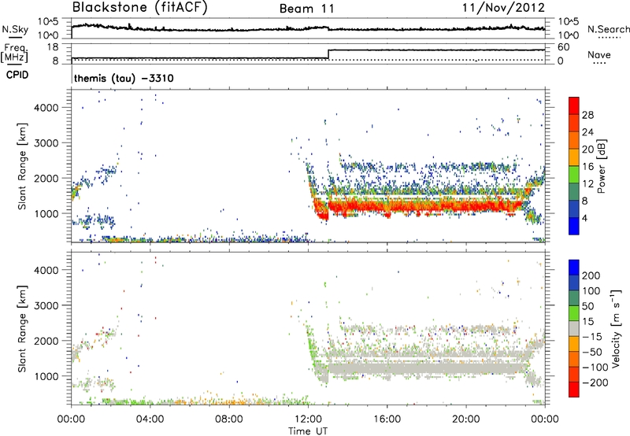Click the "Freq. [MHz]" axis label

14,53
